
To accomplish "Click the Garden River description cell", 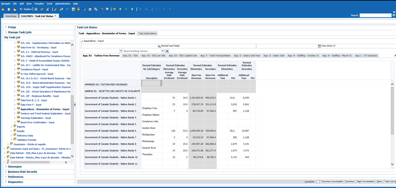I will click(152, 129).
